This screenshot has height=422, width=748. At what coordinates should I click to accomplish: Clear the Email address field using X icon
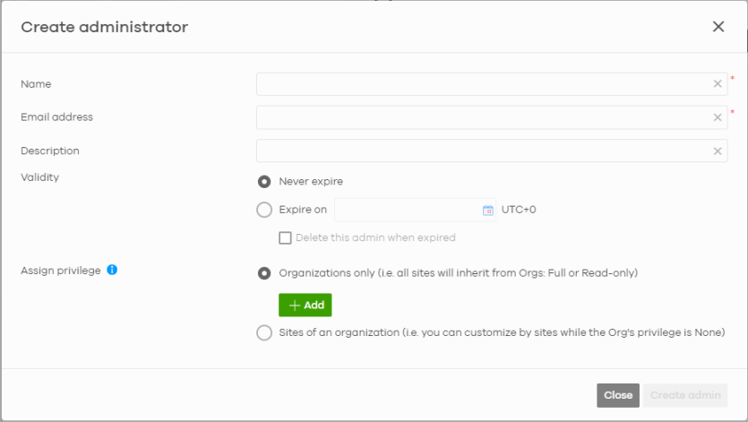[717, 117]
